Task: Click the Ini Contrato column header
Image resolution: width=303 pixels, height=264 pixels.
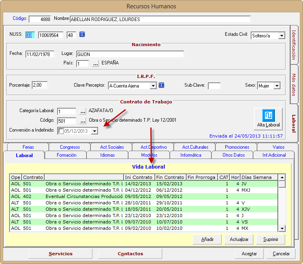Action: [139, 177]
